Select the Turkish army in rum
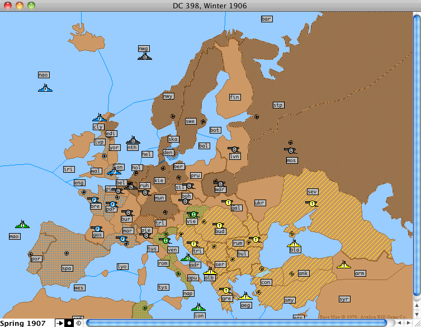 click(256, 239)
